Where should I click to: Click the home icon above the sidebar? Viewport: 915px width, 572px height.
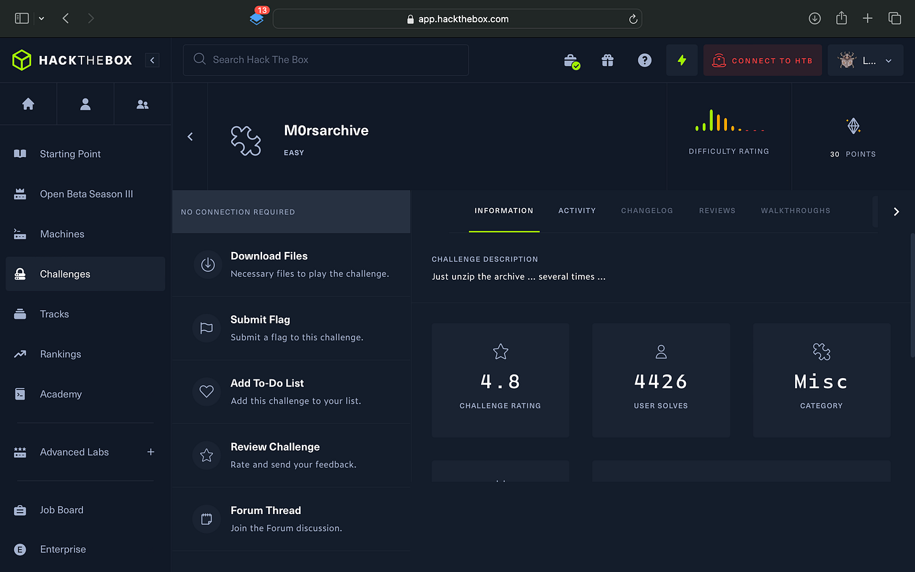(28, 104)
